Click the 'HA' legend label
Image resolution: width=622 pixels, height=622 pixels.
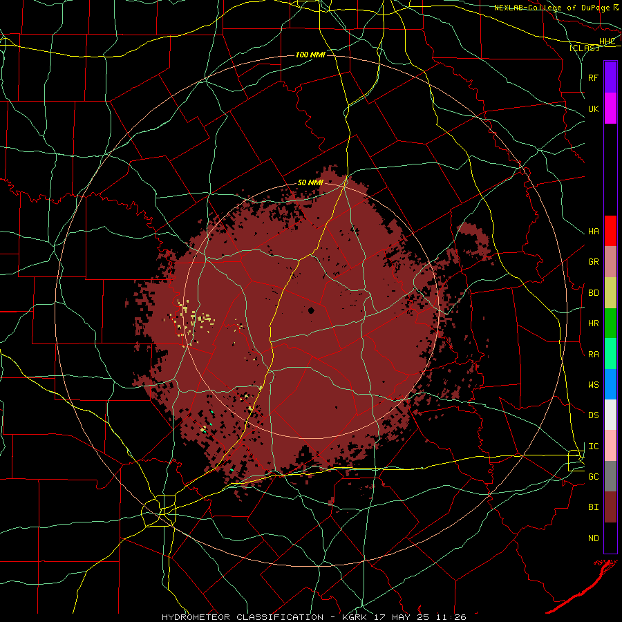pyautogui.click(x=593, y=232)
